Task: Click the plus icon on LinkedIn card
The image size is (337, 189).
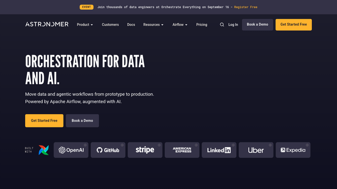Action: point(233,145)
